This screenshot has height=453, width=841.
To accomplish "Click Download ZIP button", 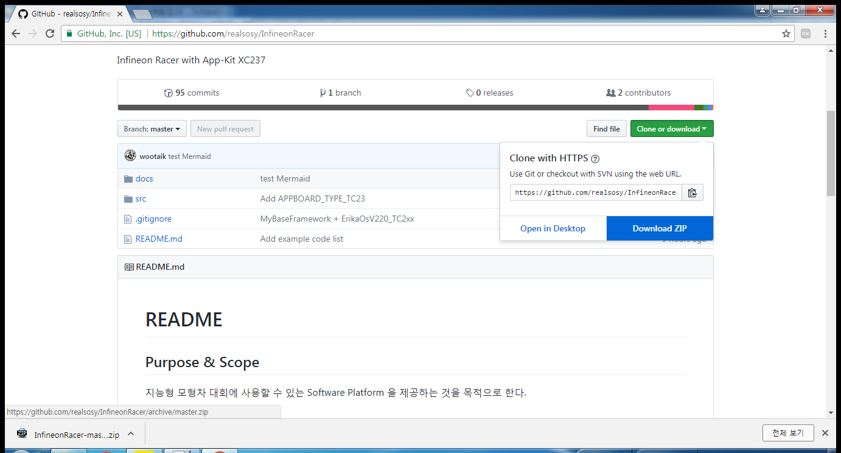I will [x=660, y=228].
